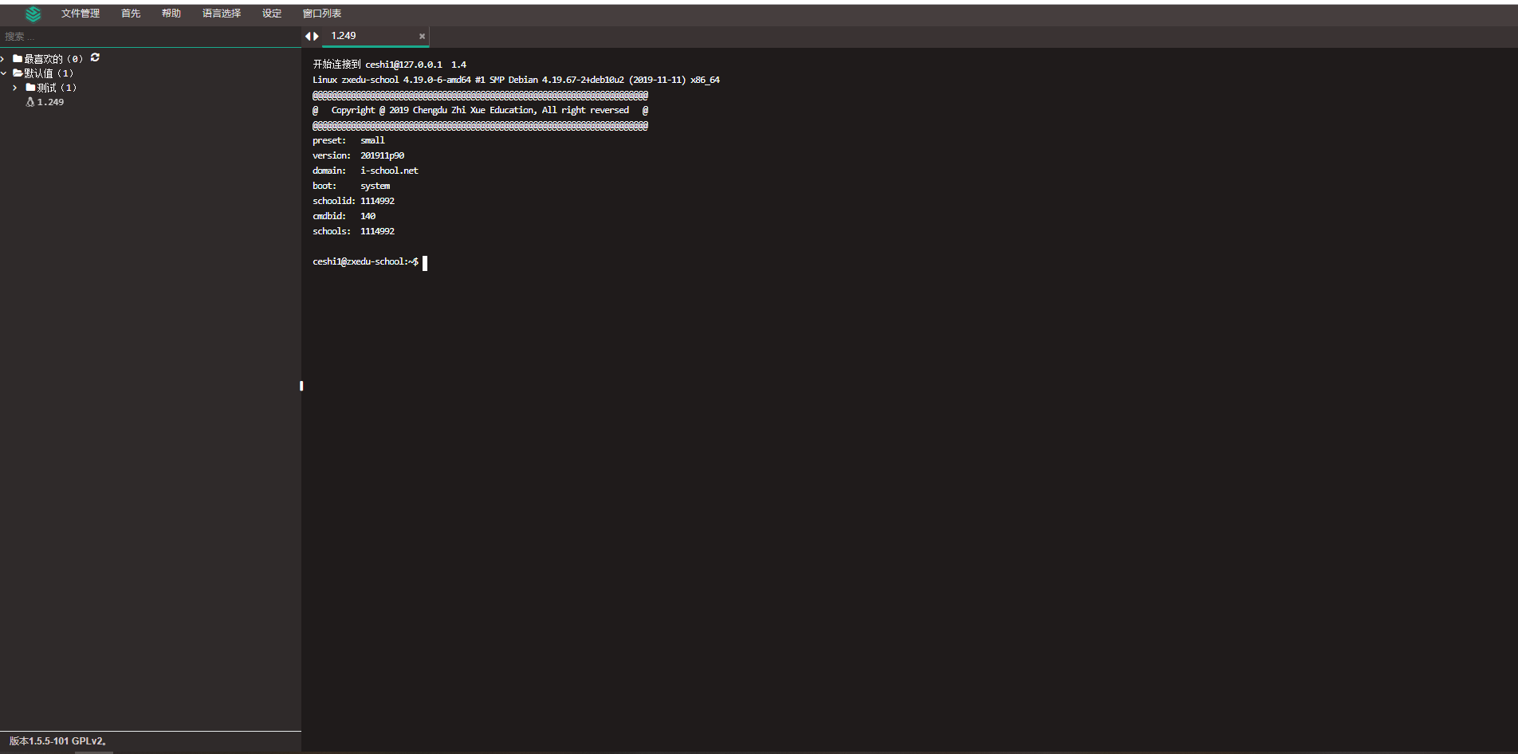Open the 窗口列表 window list menu
The height and width of the screenshot is (754, 1518).
[x=322, y=14]
